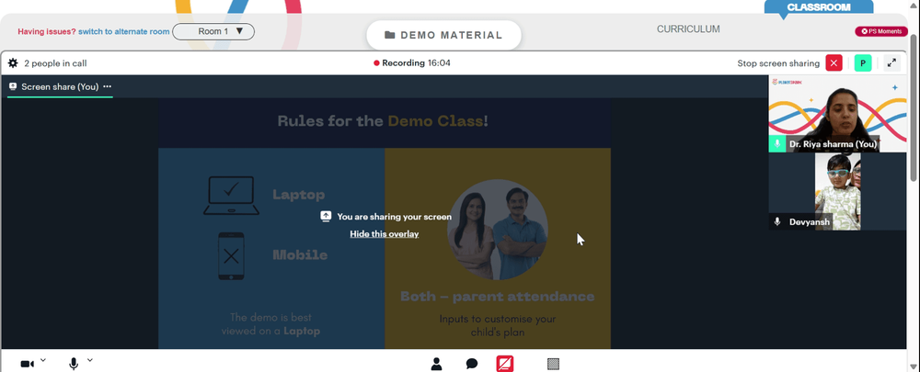
Task: Click the red screen share toggle button
Action: (505, 364)
